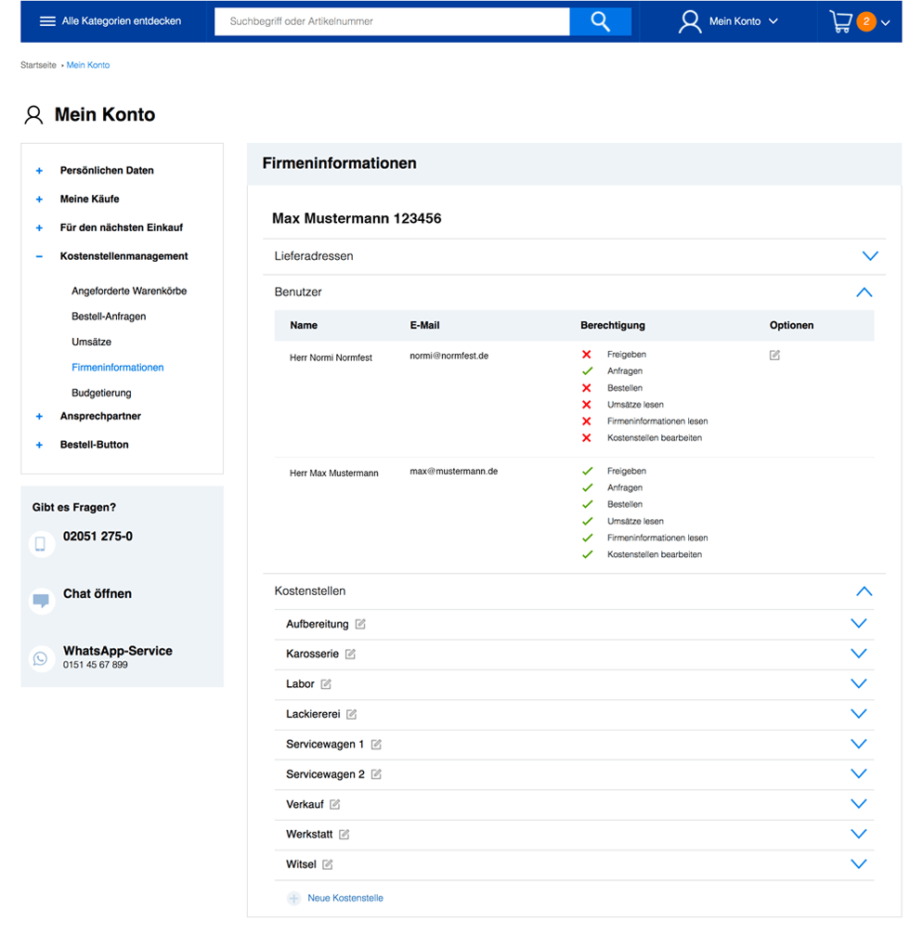Expand the Servicewagen 1 chevron
Screen dimensions: 923x934
[x=858, y=744]
